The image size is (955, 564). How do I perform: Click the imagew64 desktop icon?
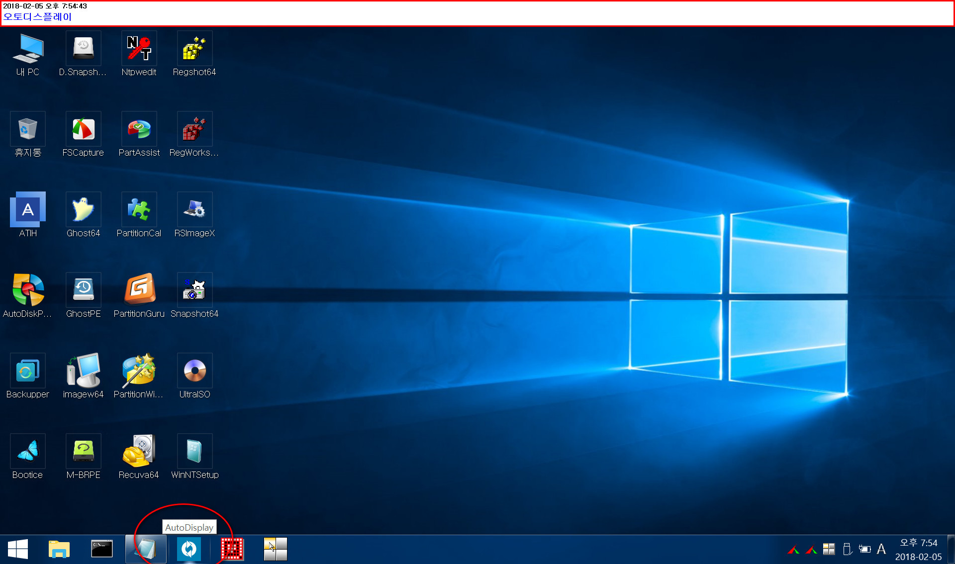click(x=83, y=376)
